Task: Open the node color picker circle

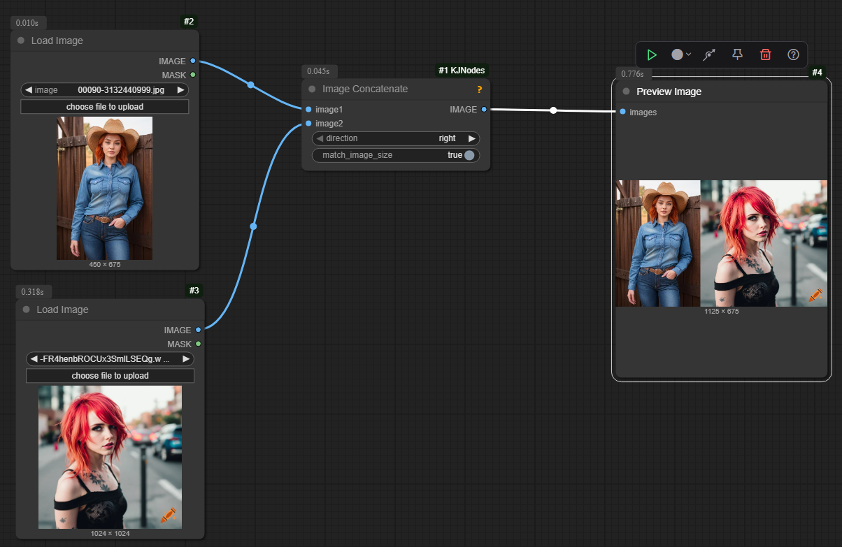Action: 677,54
